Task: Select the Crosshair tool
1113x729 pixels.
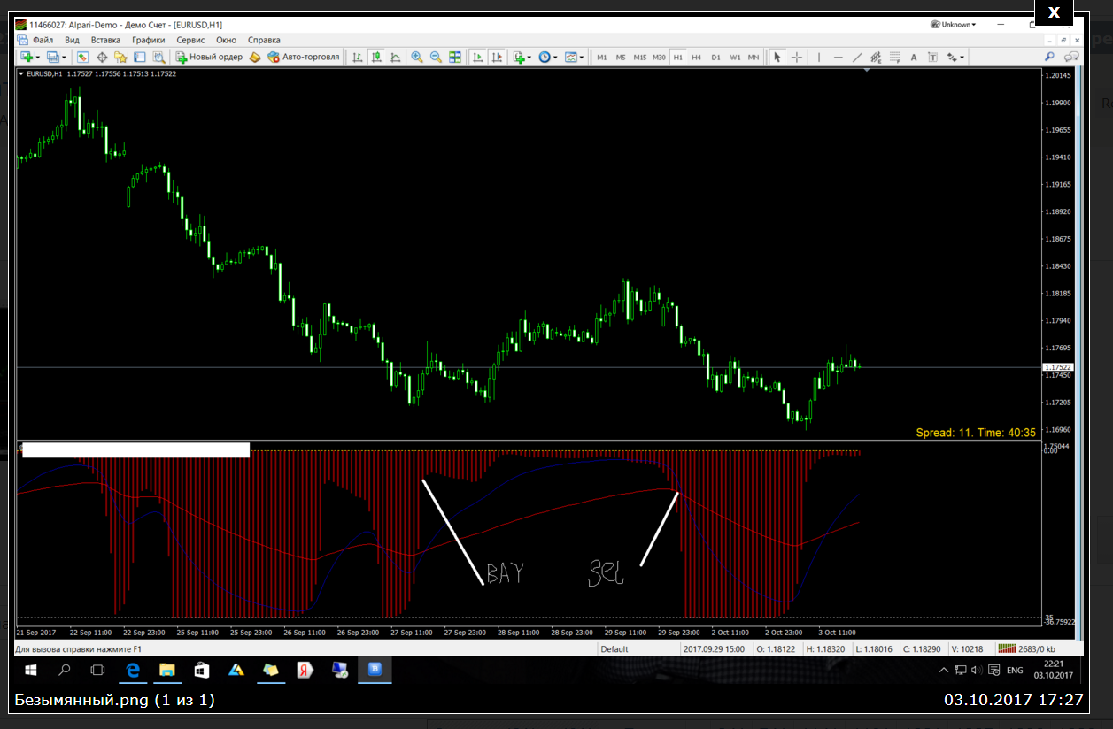Action: (796, 57)
